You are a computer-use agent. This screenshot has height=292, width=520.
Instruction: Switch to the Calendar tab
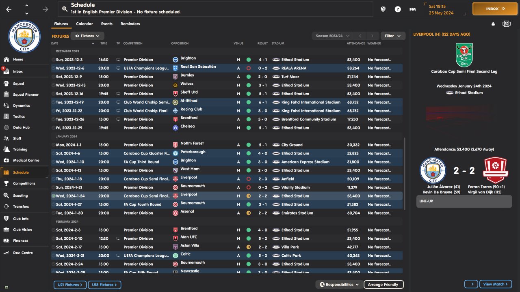click(x=84, y=24)
